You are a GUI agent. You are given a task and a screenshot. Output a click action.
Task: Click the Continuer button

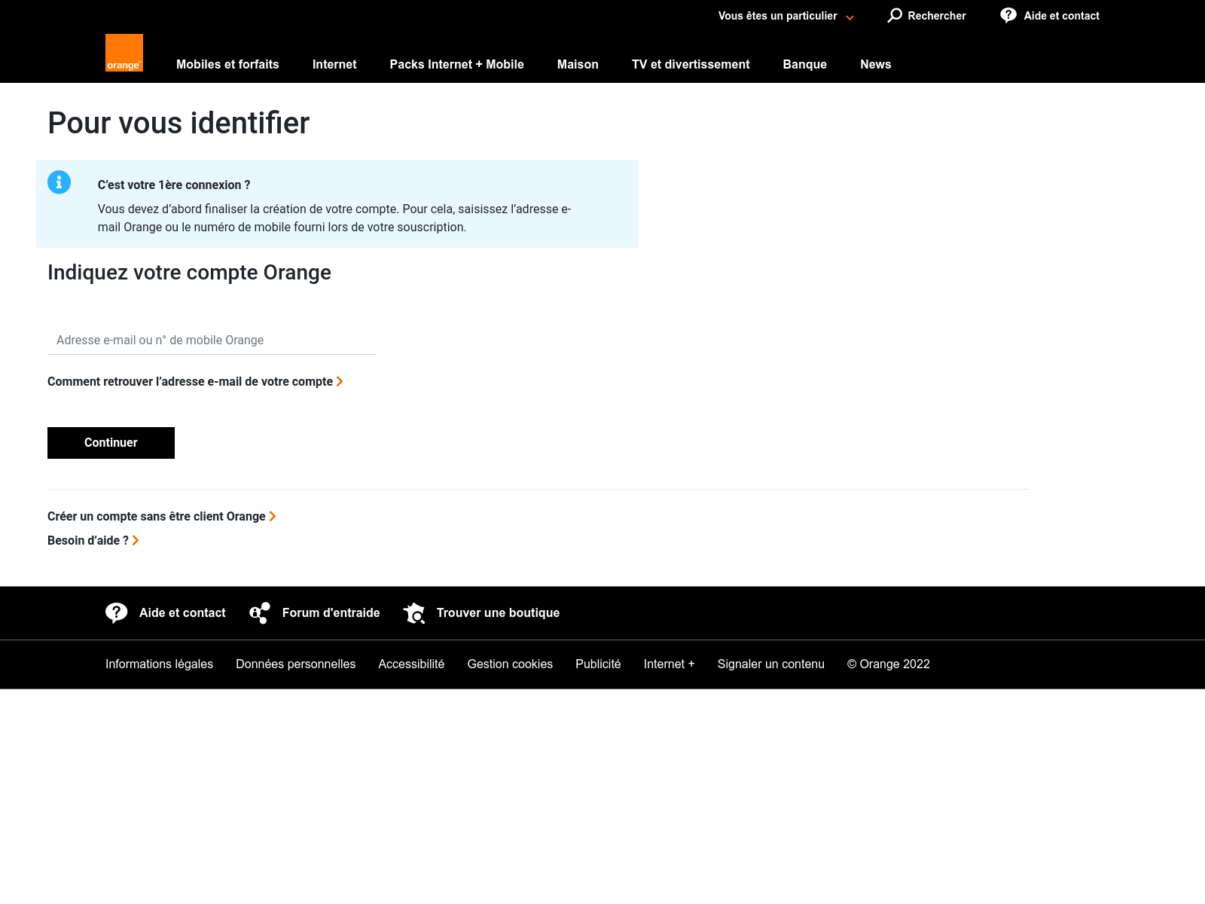(x=111, y=443)
